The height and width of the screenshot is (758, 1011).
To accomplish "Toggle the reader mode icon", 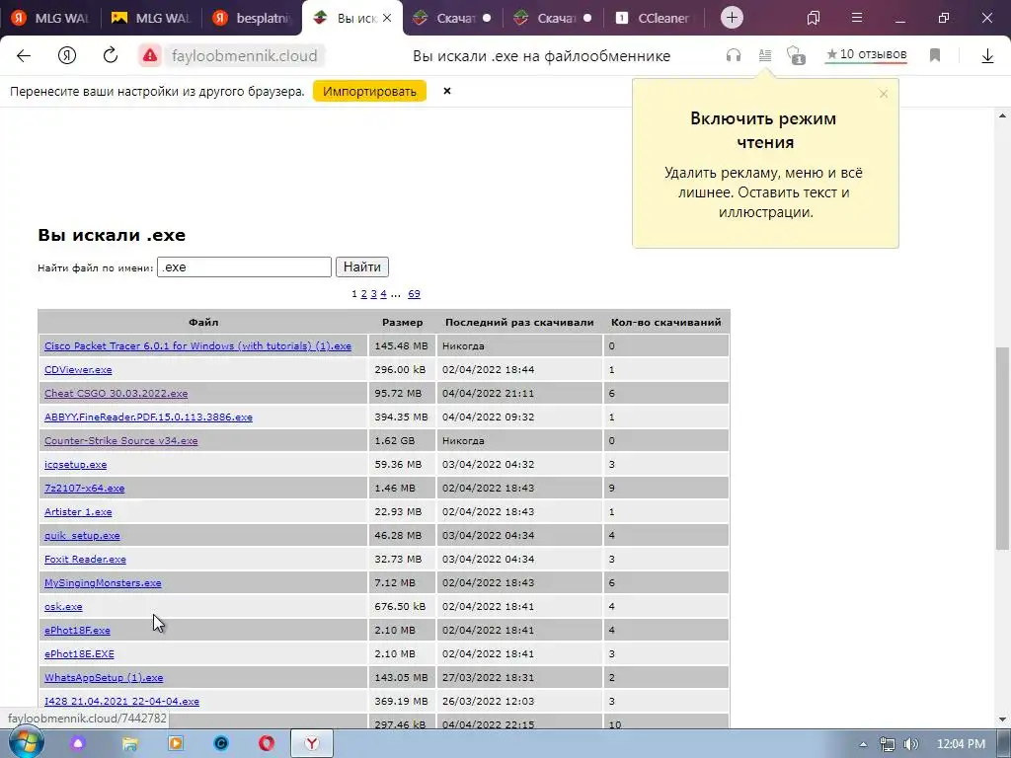I will point(765,56).
